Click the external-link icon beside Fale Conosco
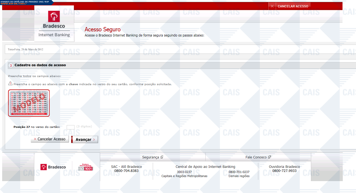The image size is (356, 193). [269, 157]
